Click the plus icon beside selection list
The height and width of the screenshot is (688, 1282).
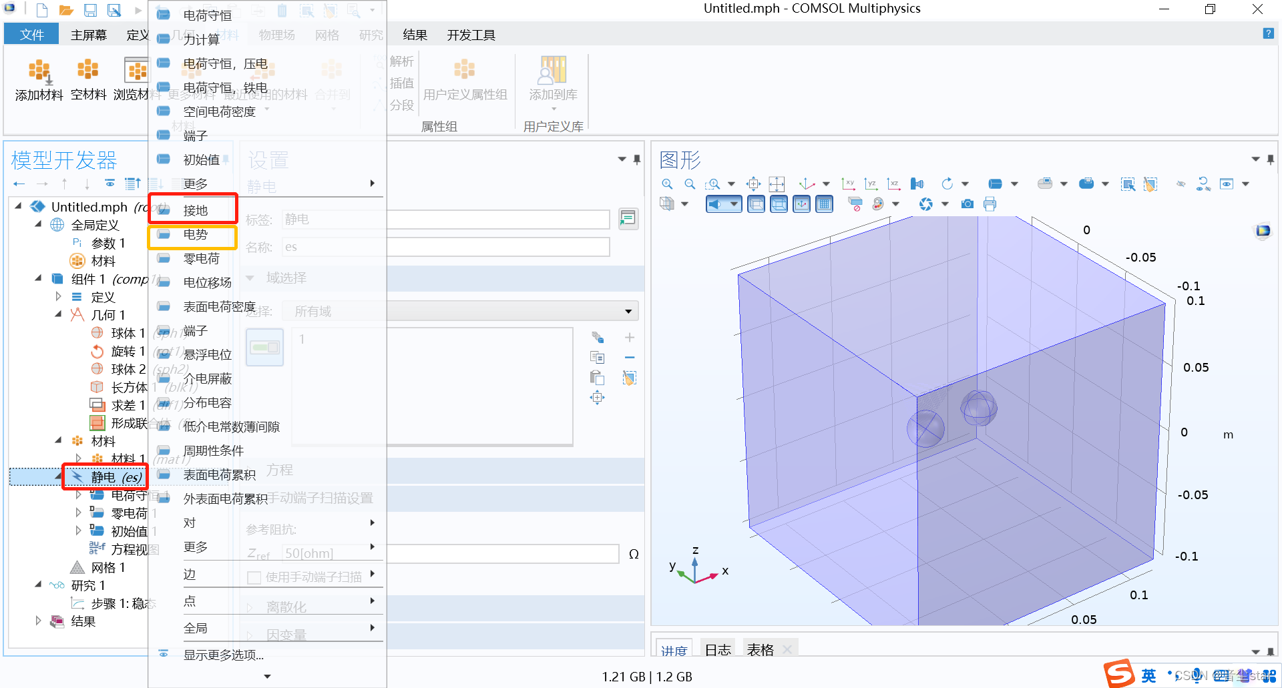click(x=629, y=338)
